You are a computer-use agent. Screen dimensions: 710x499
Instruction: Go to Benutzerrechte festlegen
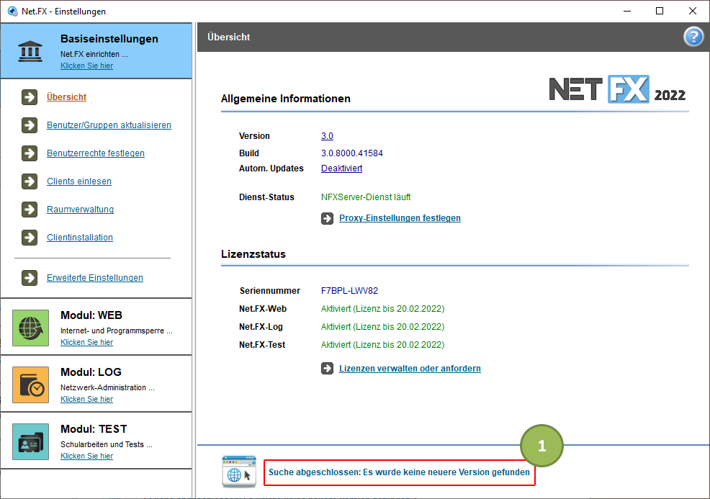[96, 153]
